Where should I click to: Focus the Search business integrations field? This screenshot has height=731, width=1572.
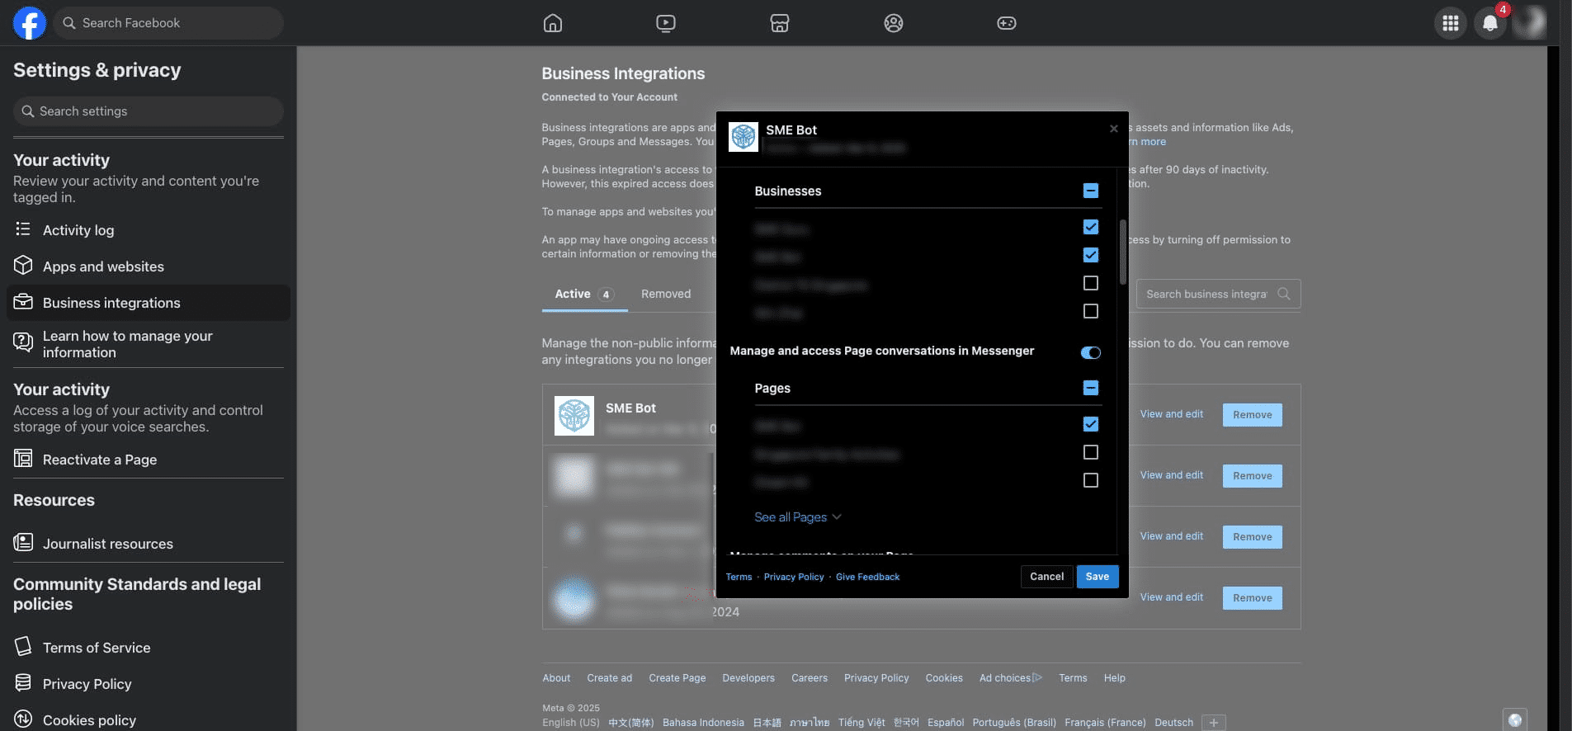click(1218, 294)
